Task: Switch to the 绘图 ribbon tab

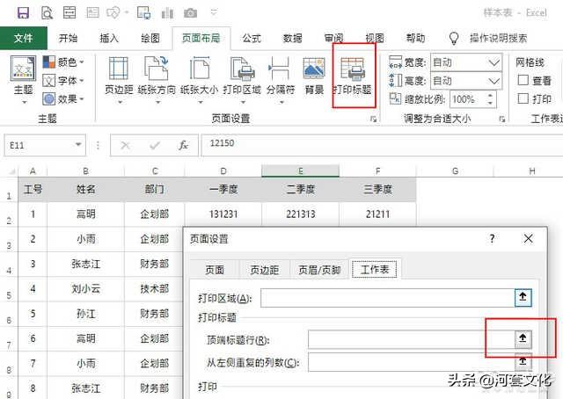Action: coord(150,38)
